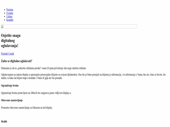Click the wide empty banner image placeholder
This screenshot has width=170, height=127.
[x=69, y=26]
